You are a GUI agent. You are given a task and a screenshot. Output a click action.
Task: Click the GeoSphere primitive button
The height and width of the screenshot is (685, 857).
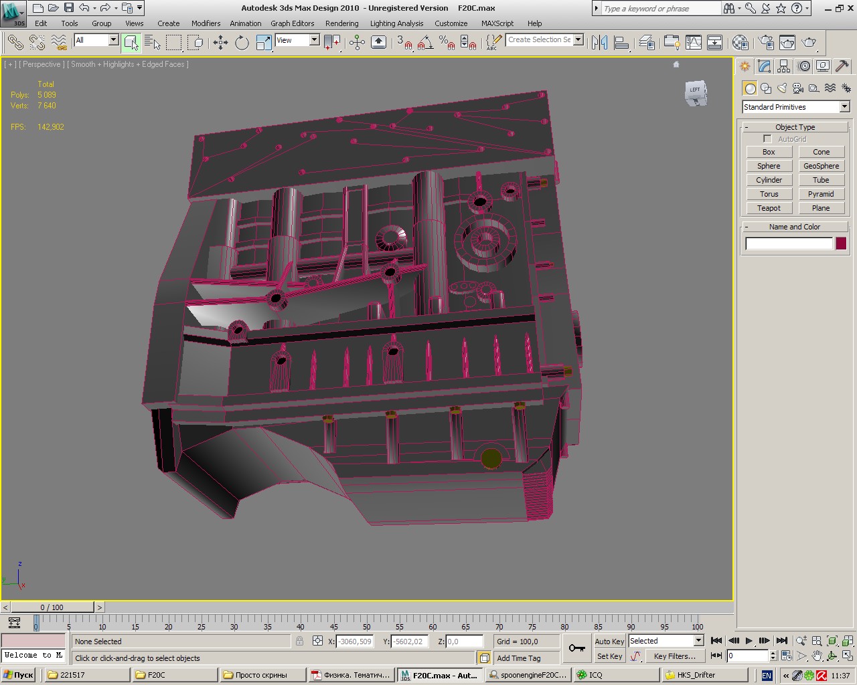821,166
